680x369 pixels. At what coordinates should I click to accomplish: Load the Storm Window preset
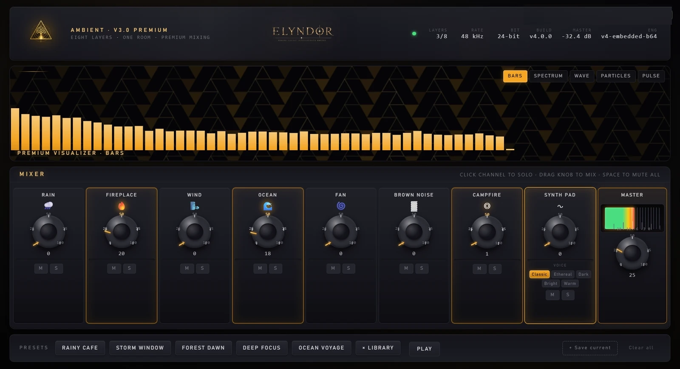tap(140, 348)
